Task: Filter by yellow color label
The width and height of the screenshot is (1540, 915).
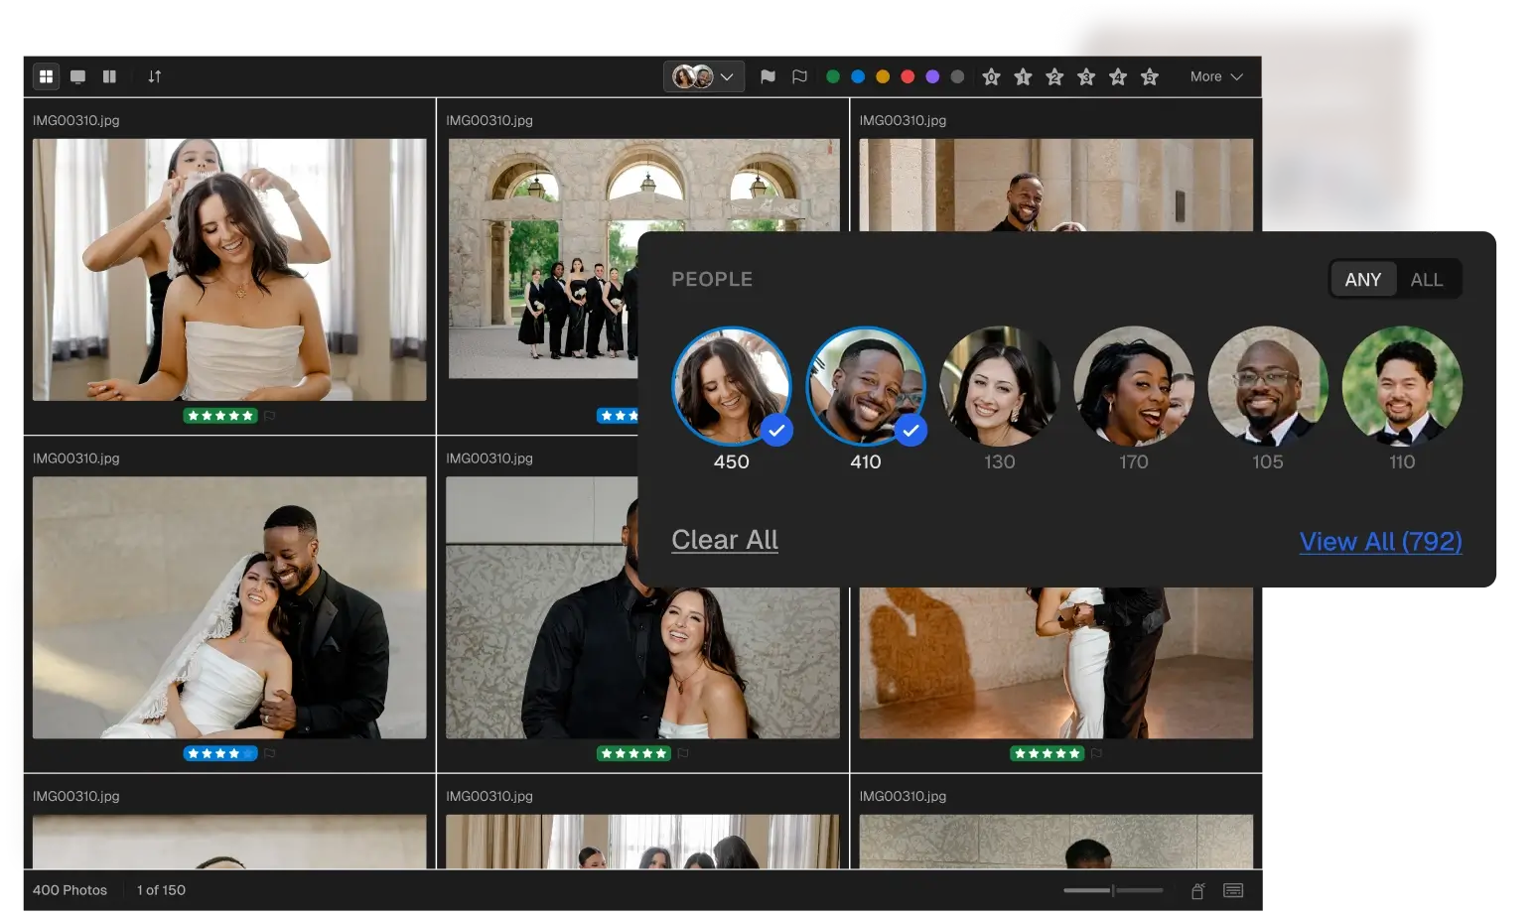Action: (883, 76)
